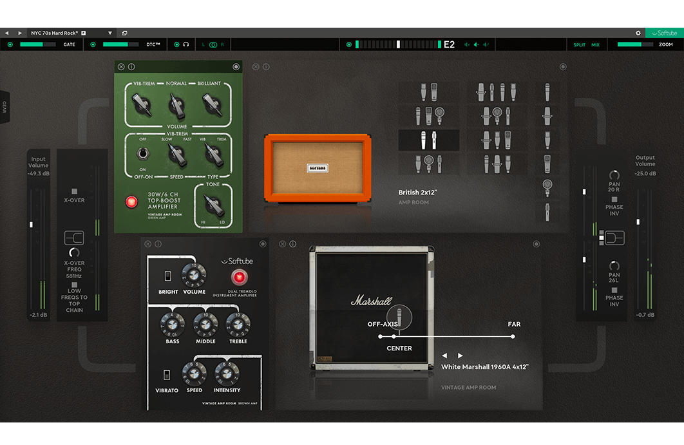Click the vib-trem TYPE knob
Viewport: 684px width, 445px height.
tap(213, 153)
